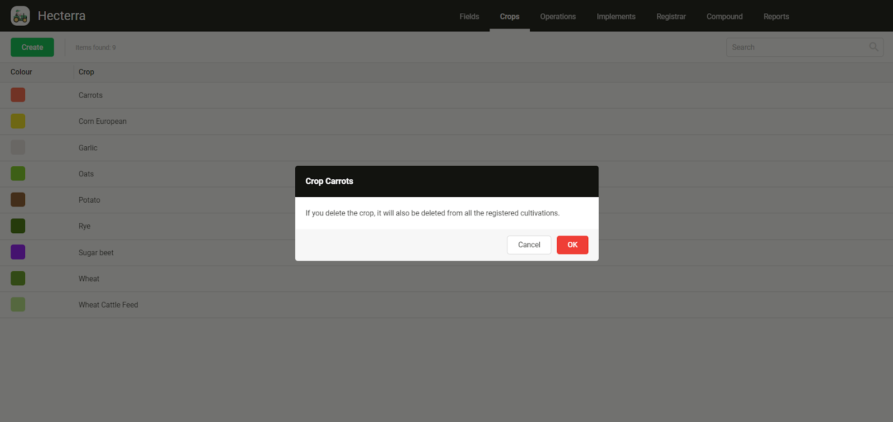Click into the Search input field

tap(795, 47)
